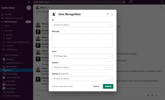Open Tom Short direct message
Viewport: 165px width, 100px height.
10,92
